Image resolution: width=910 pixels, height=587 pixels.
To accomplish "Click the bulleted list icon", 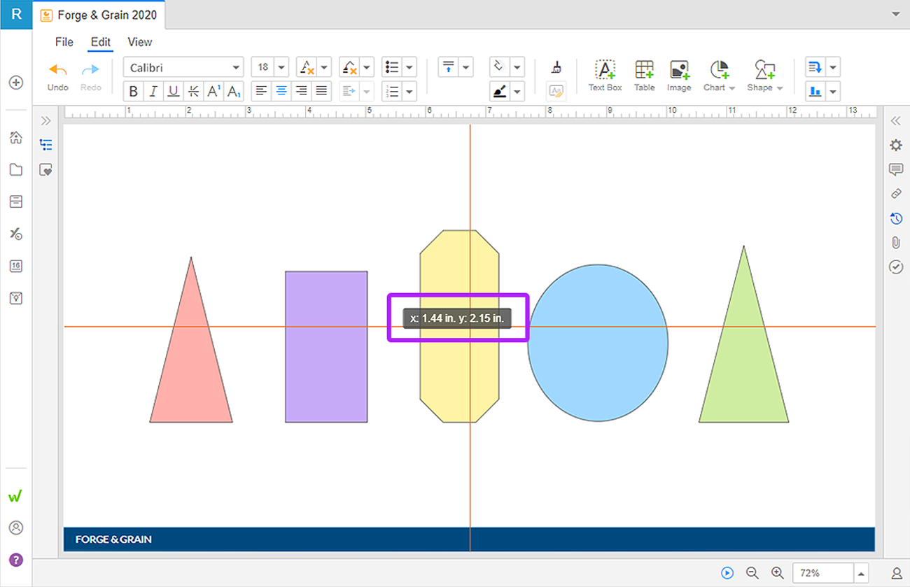I will pyautogui.click(x=392, y=68).
